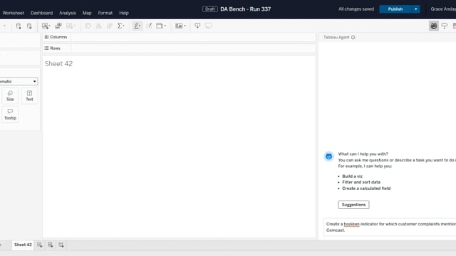Click the Data Guide signpost icon
This screenshot has height=256, width=456.
(445, 26)
